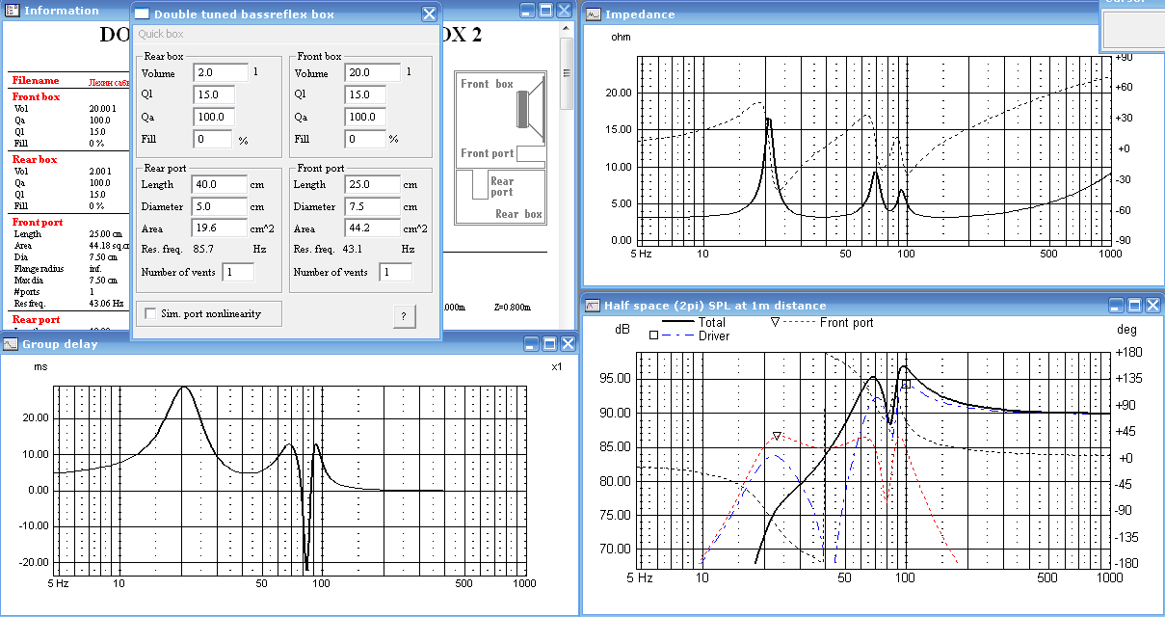Edit the Rear port Number of vents field
Screen dimensions: 1165x617
[238, 272]
